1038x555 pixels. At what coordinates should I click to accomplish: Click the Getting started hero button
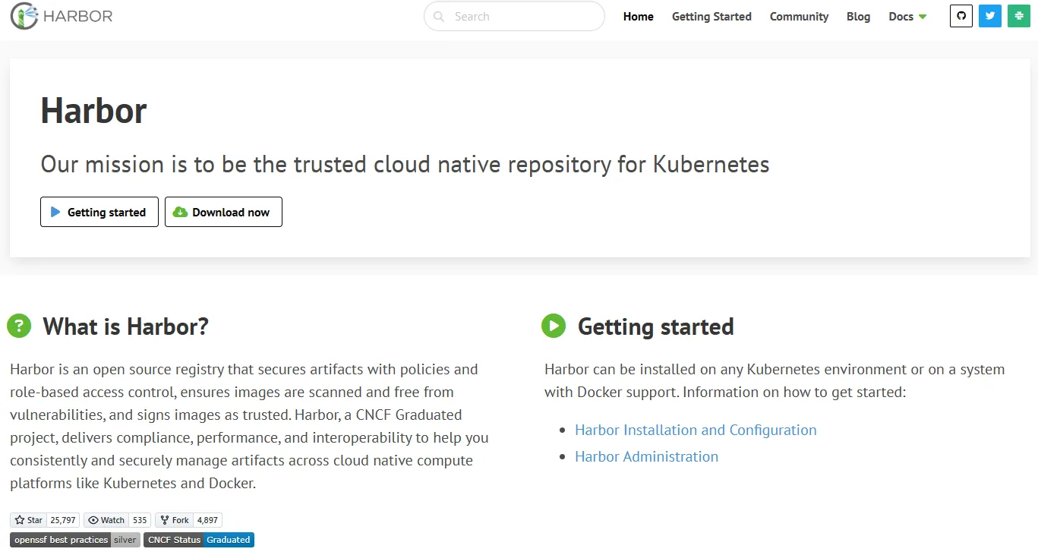(99, 212)
